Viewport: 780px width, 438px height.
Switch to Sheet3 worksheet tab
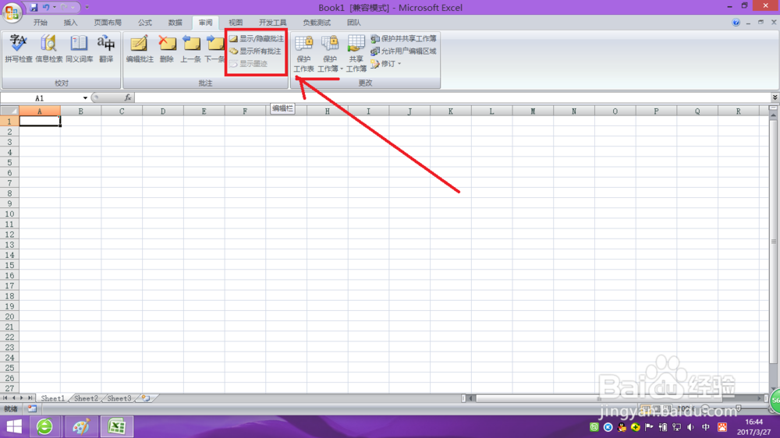pyautogui.click(x=119, y=398)
